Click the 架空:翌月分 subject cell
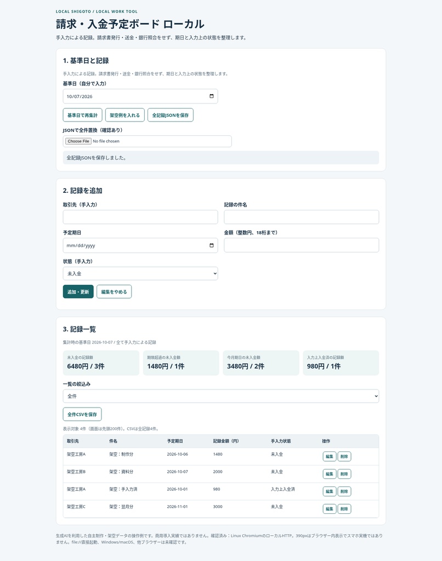The height and width of the screenshot is (561, 442). tap(121, 507)
